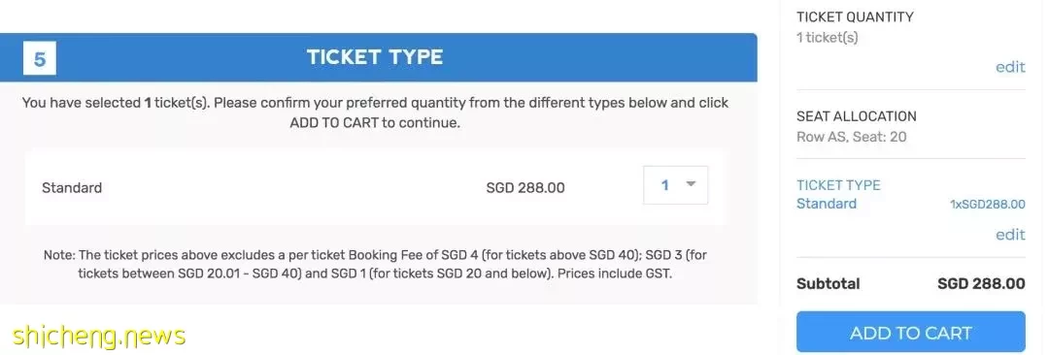
Task: Select the Row AS, Seat: 20 text
Action: click(x=851, y=137)
